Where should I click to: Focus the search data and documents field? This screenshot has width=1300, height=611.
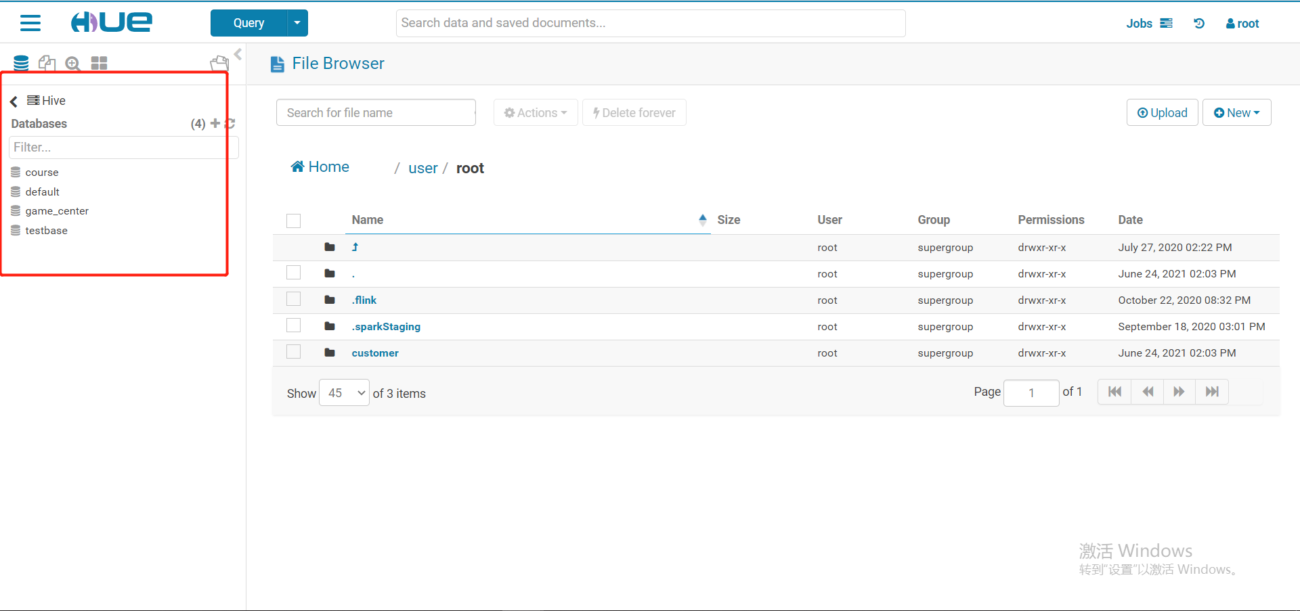[651, 23]
